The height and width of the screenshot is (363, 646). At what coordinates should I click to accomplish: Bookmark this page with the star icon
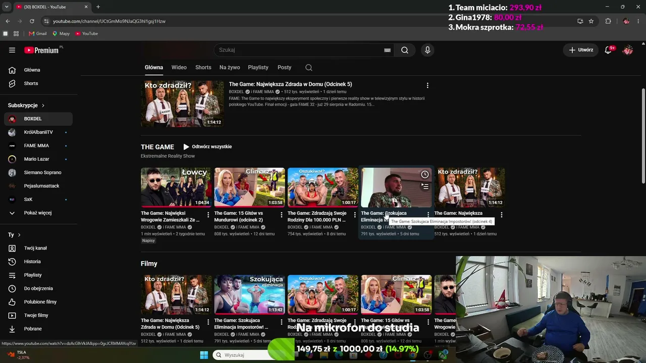click(x=591, y=21)
